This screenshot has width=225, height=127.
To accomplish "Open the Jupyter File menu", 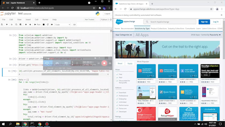I will (4, 20).
